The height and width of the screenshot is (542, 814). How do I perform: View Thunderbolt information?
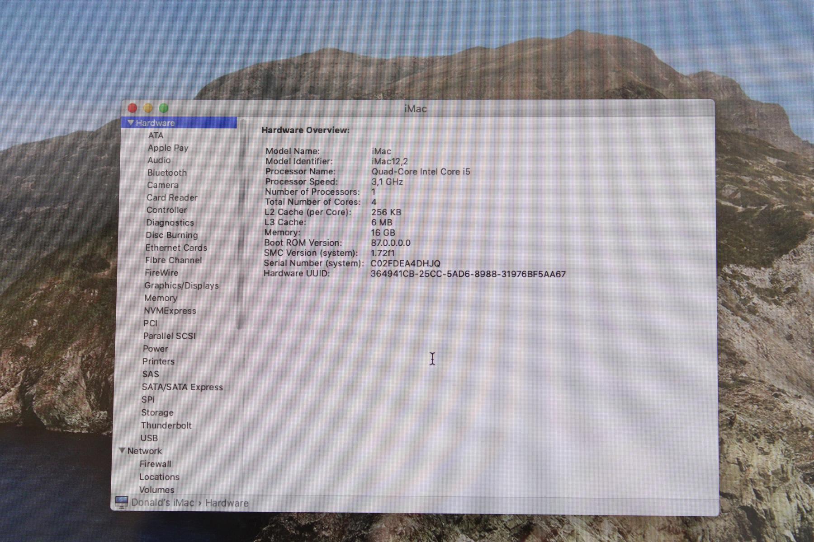click(x=166, y=425)
